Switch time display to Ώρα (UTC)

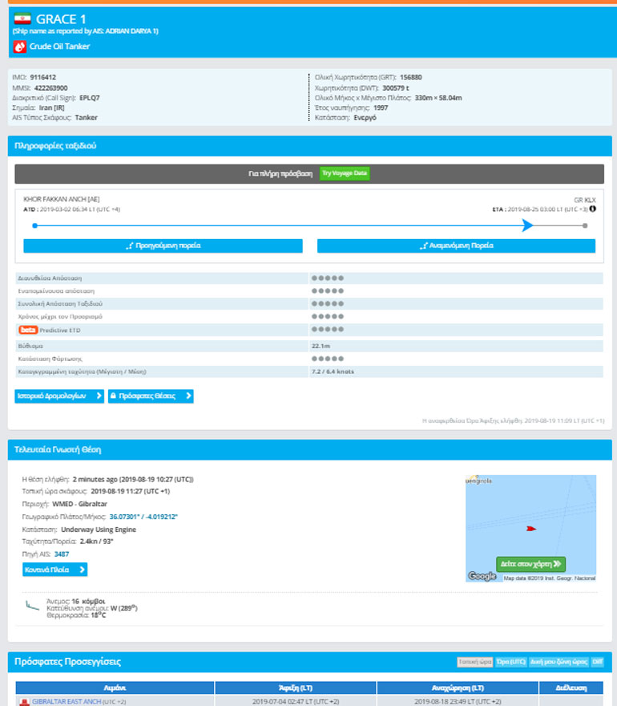[x=509, y=662]
